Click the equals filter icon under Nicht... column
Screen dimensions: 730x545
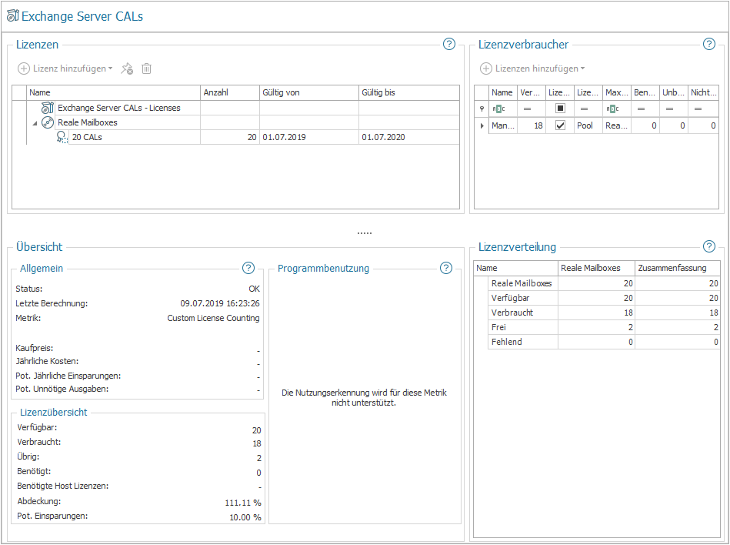click(x=698, y=109)
